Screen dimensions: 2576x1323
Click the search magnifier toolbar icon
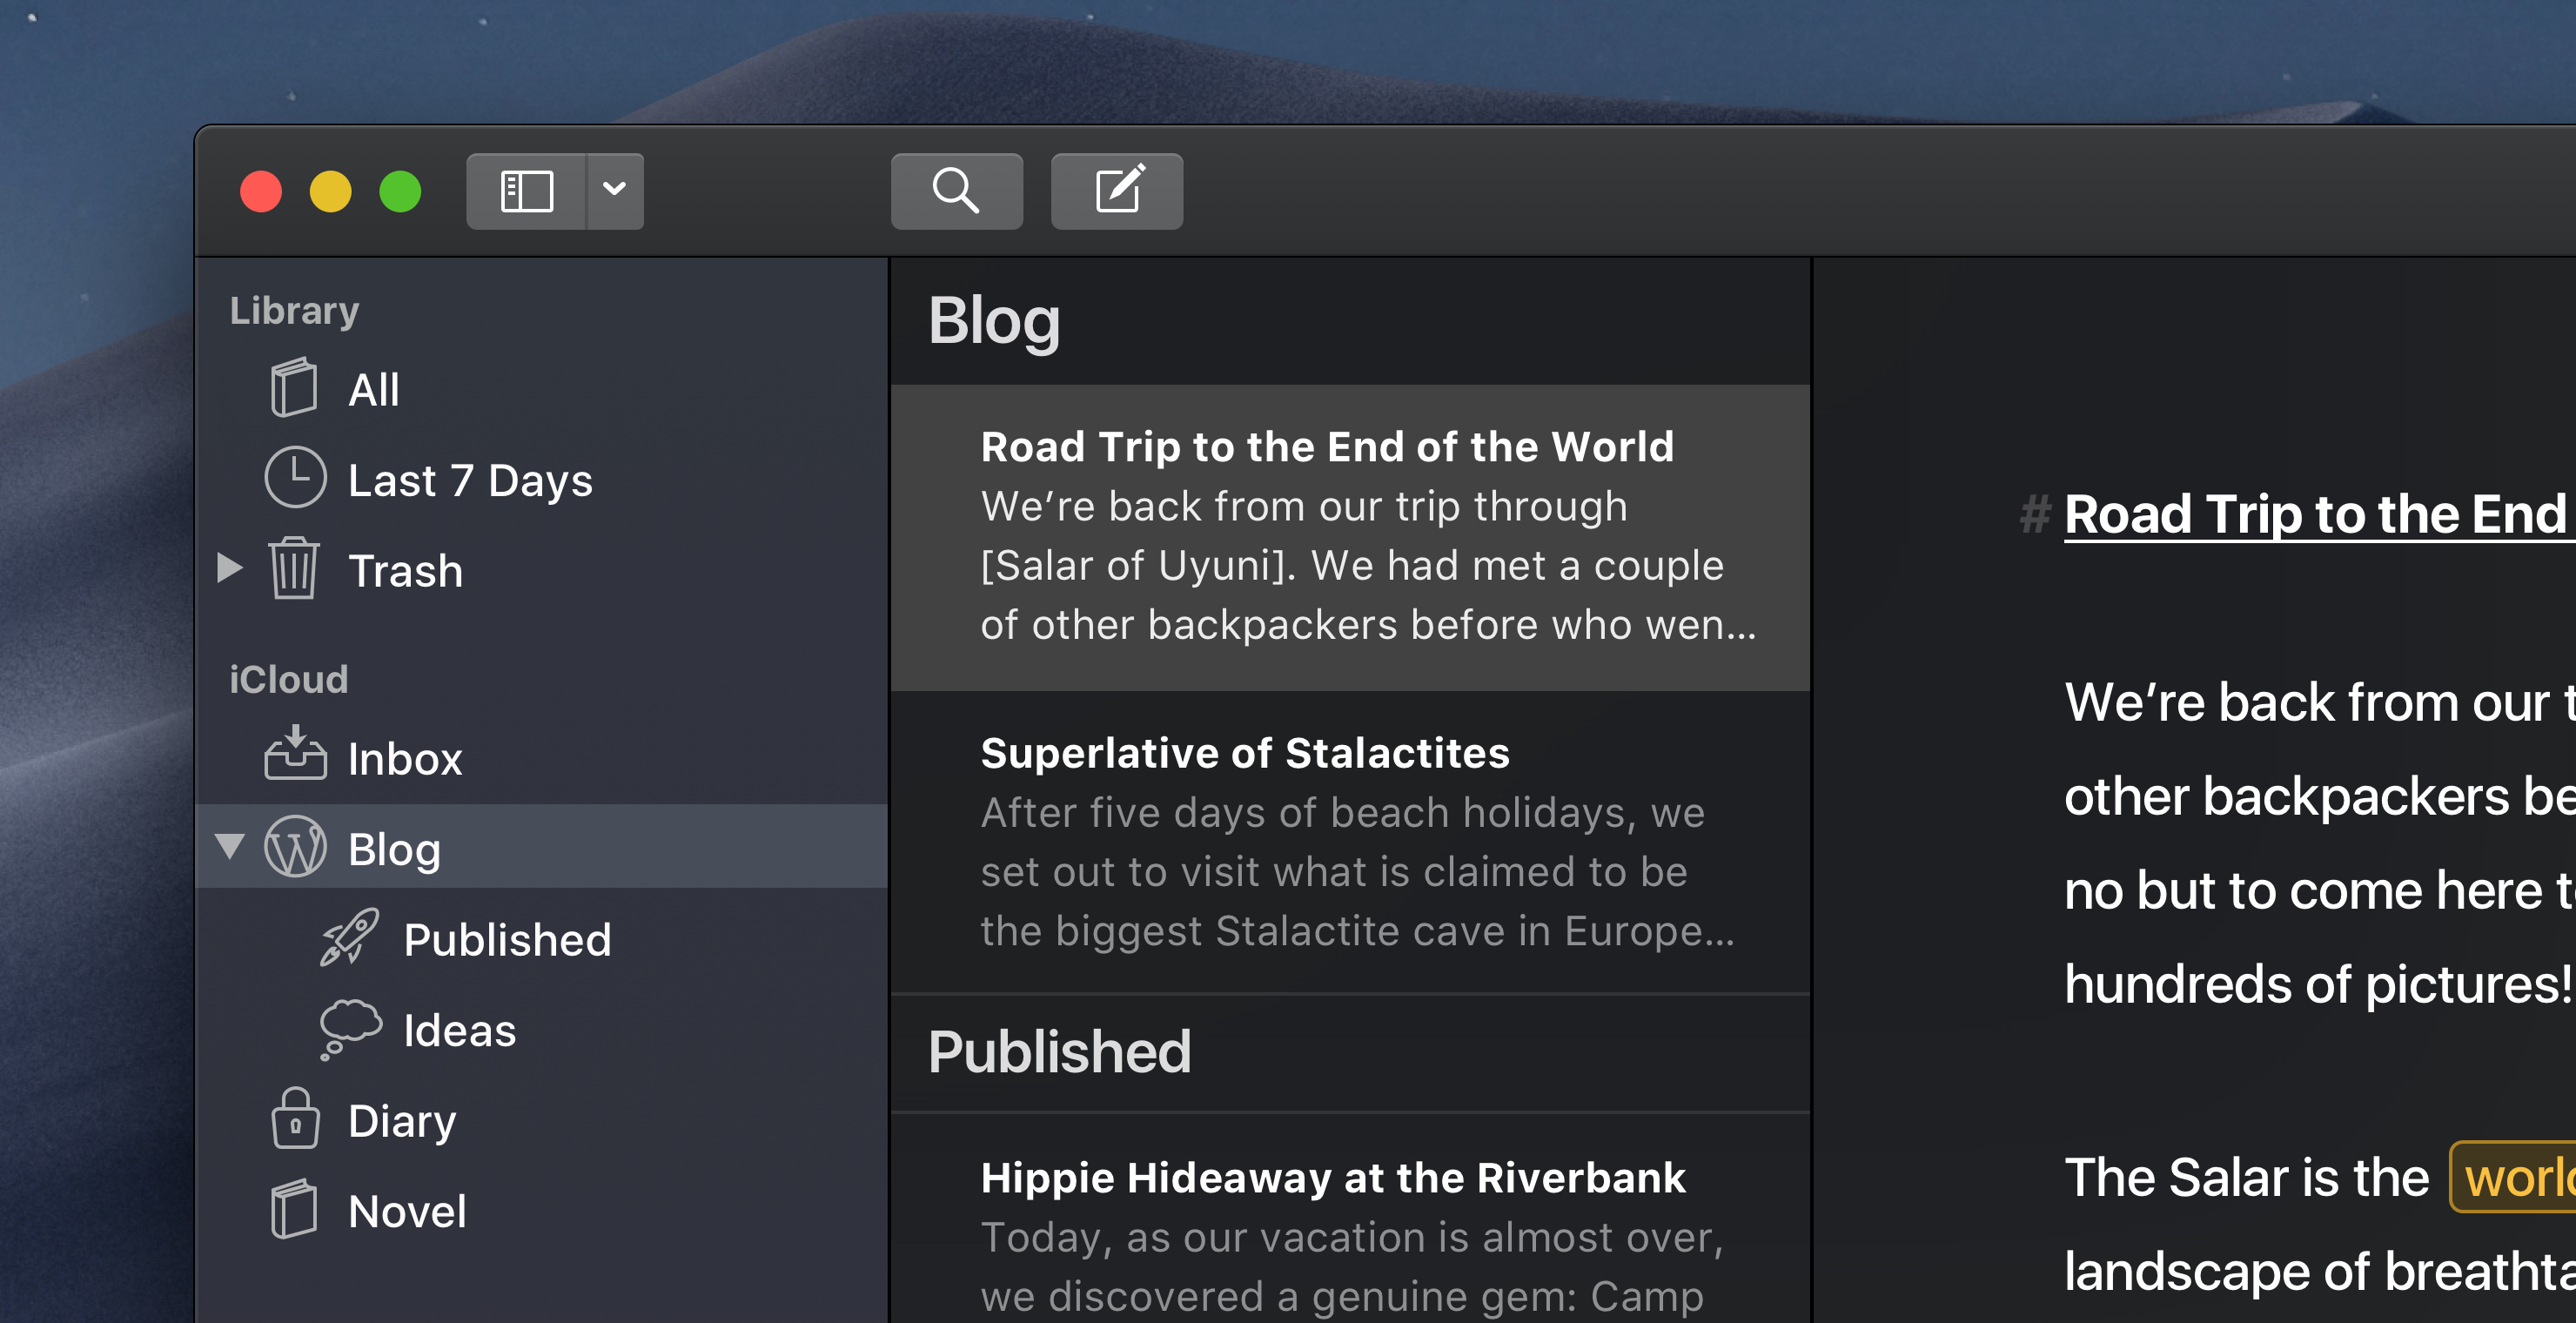(x=956, y=191)
